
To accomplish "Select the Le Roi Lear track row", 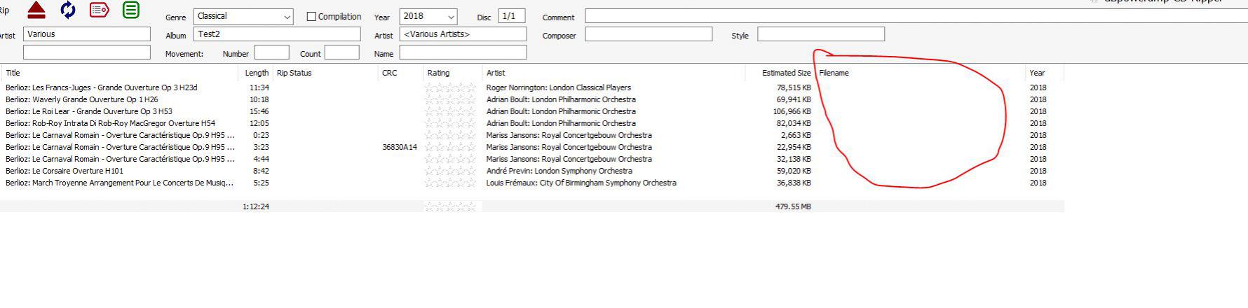I will (x=88, y=111).
